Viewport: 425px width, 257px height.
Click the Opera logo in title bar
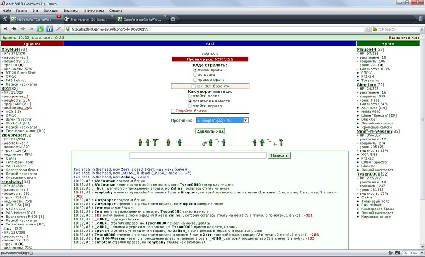(x=3, y=4)
